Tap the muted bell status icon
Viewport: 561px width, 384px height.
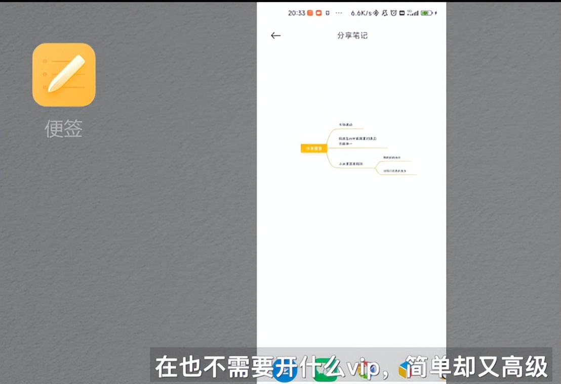point(384,13)
